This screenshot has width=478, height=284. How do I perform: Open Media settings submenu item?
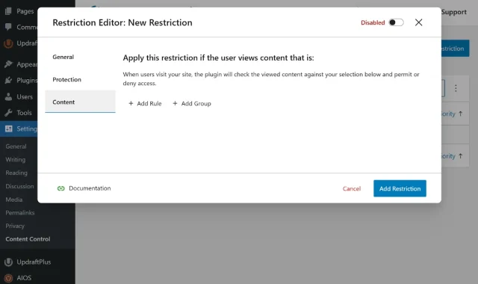coord(13,200)
